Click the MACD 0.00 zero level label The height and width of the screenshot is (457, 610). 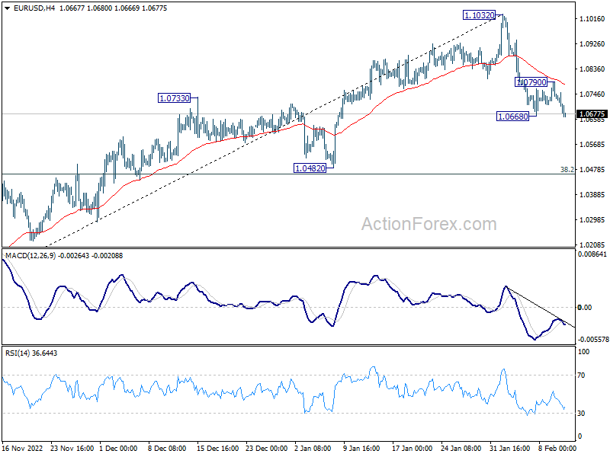click(584, 308)
